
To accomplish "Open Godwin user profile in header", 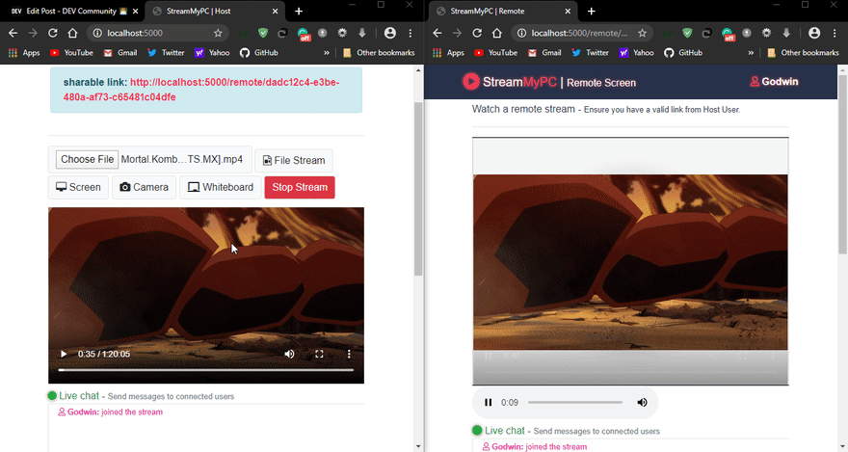I will 774,82.
